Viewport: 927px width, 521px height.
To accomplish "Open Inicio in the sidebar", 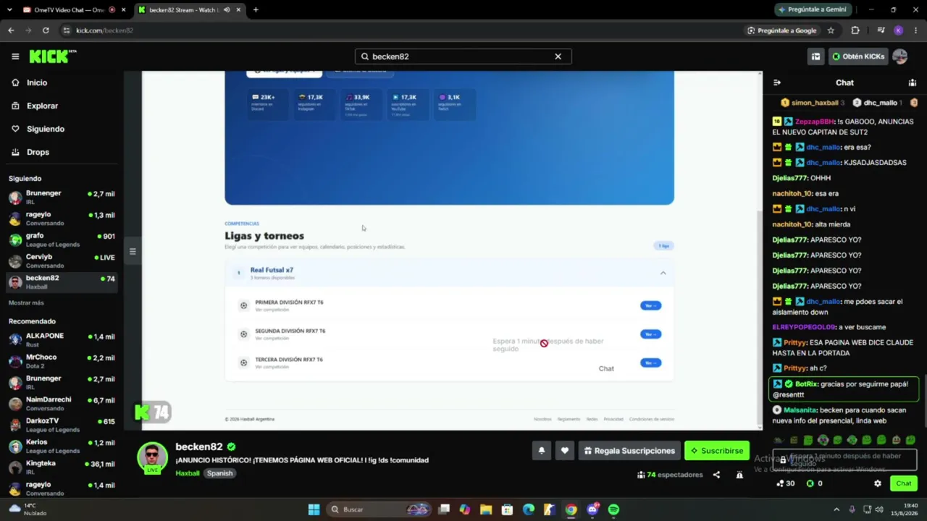I will pyautogui.click(x=37, y=82).
